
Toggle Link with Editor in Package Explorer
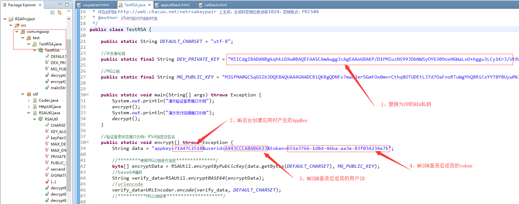click(60, 13)
